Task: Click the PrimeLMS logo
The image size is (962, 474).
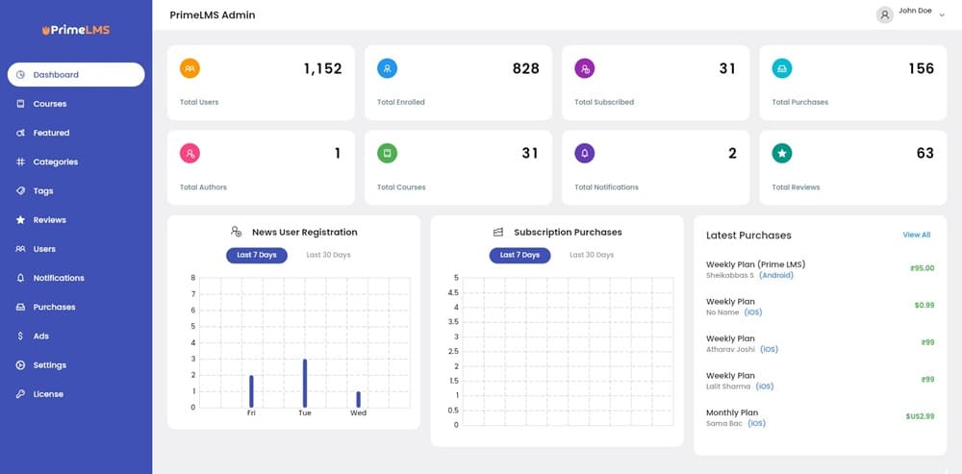Action: [x=76, y=30]
